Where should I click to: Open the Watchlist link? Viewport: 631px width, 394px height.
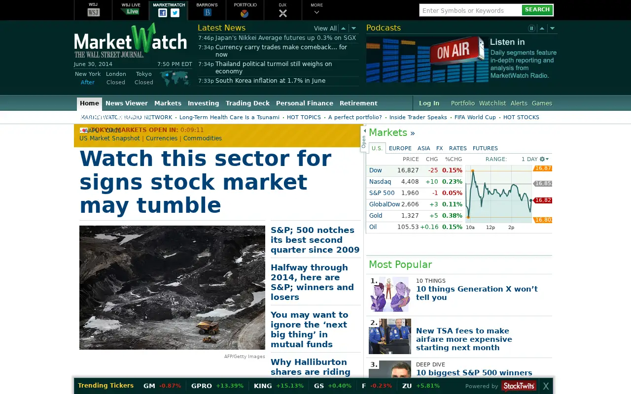tap(492, 103)
